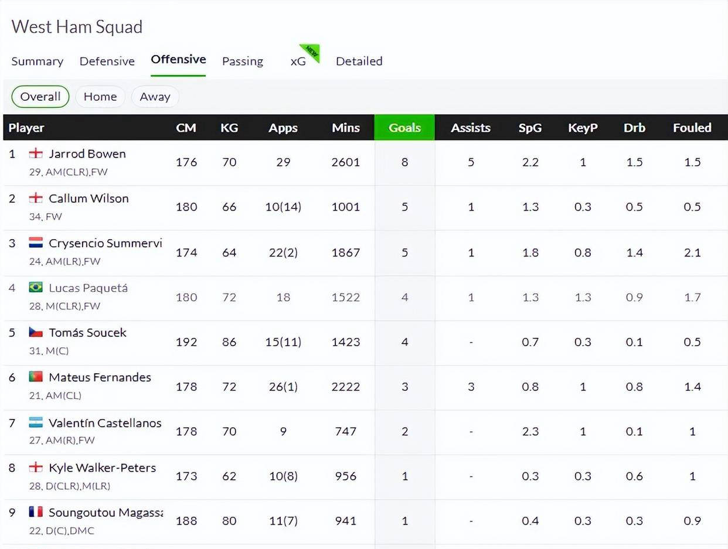Image resolution: width=728 pixels, height=549 pixels.
Task: Open Kyle Walker-Peters' player page
Action: (x=103, y=468)
